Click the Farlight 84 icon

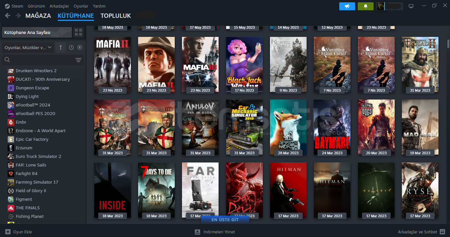11,173
